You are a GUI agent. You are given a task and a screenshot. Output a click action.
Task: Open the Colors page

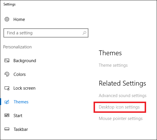pos(20,74)
